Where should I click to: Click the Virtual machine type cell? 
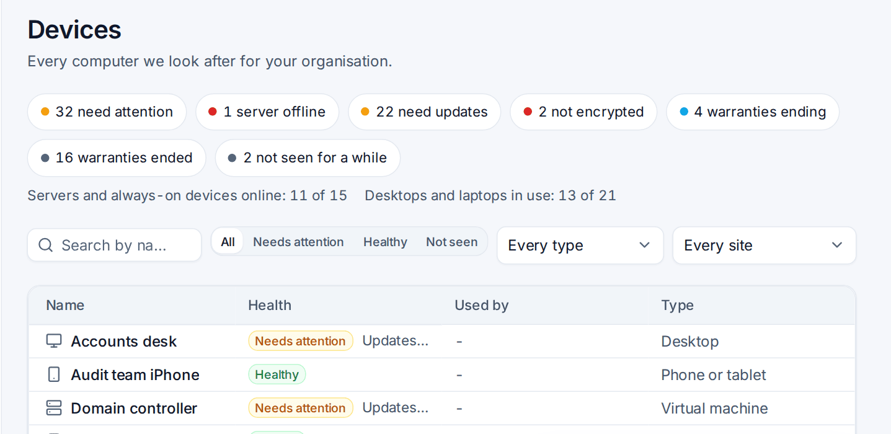(x=715, y=408)
